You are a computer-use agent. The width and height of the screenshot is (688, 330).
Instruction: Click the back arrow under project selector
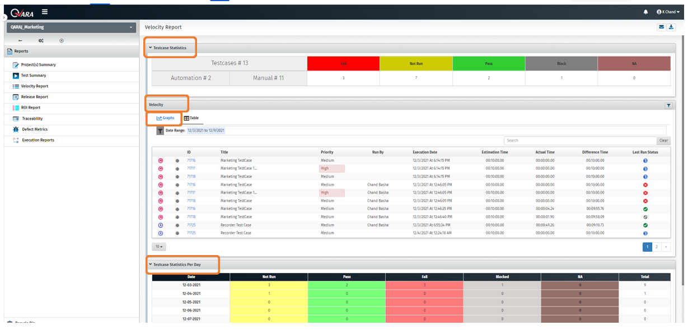point(21,40)
